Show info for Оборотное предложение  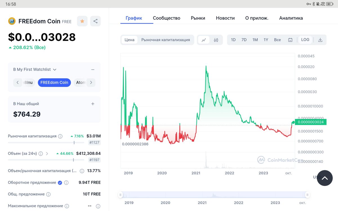pos(66,183)
